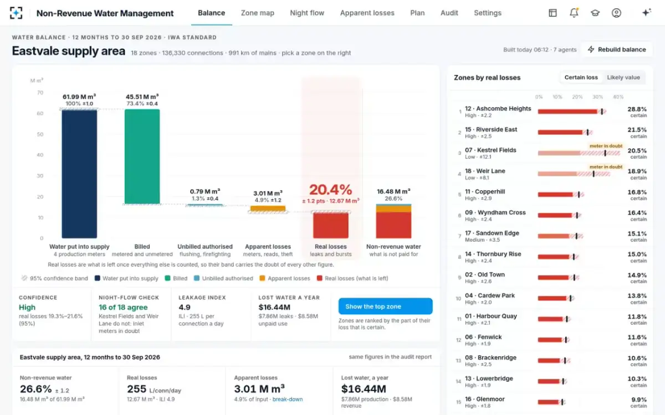Image resolution: width=665 pixels, height=415 pixels.
Task: Open the Night flow tab
Action: click(307, 13)
